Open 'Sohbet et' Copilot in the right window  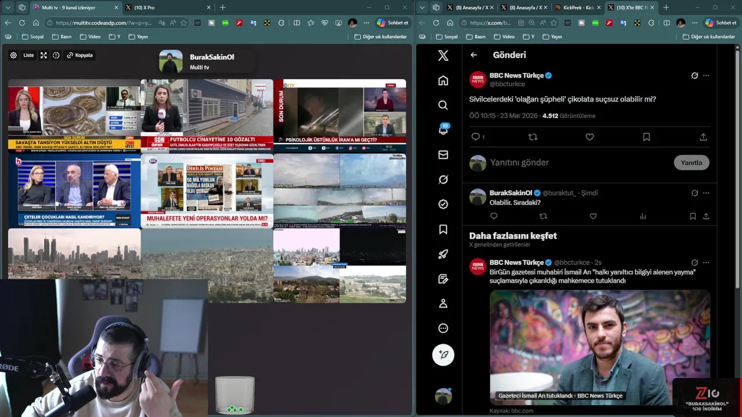[721, 23]
